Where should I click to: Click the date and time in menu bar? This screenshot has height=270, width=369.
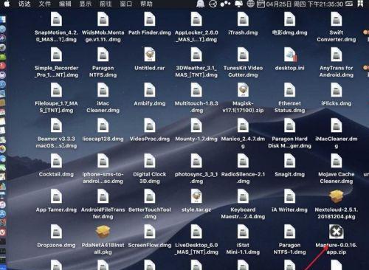[305, 4]
